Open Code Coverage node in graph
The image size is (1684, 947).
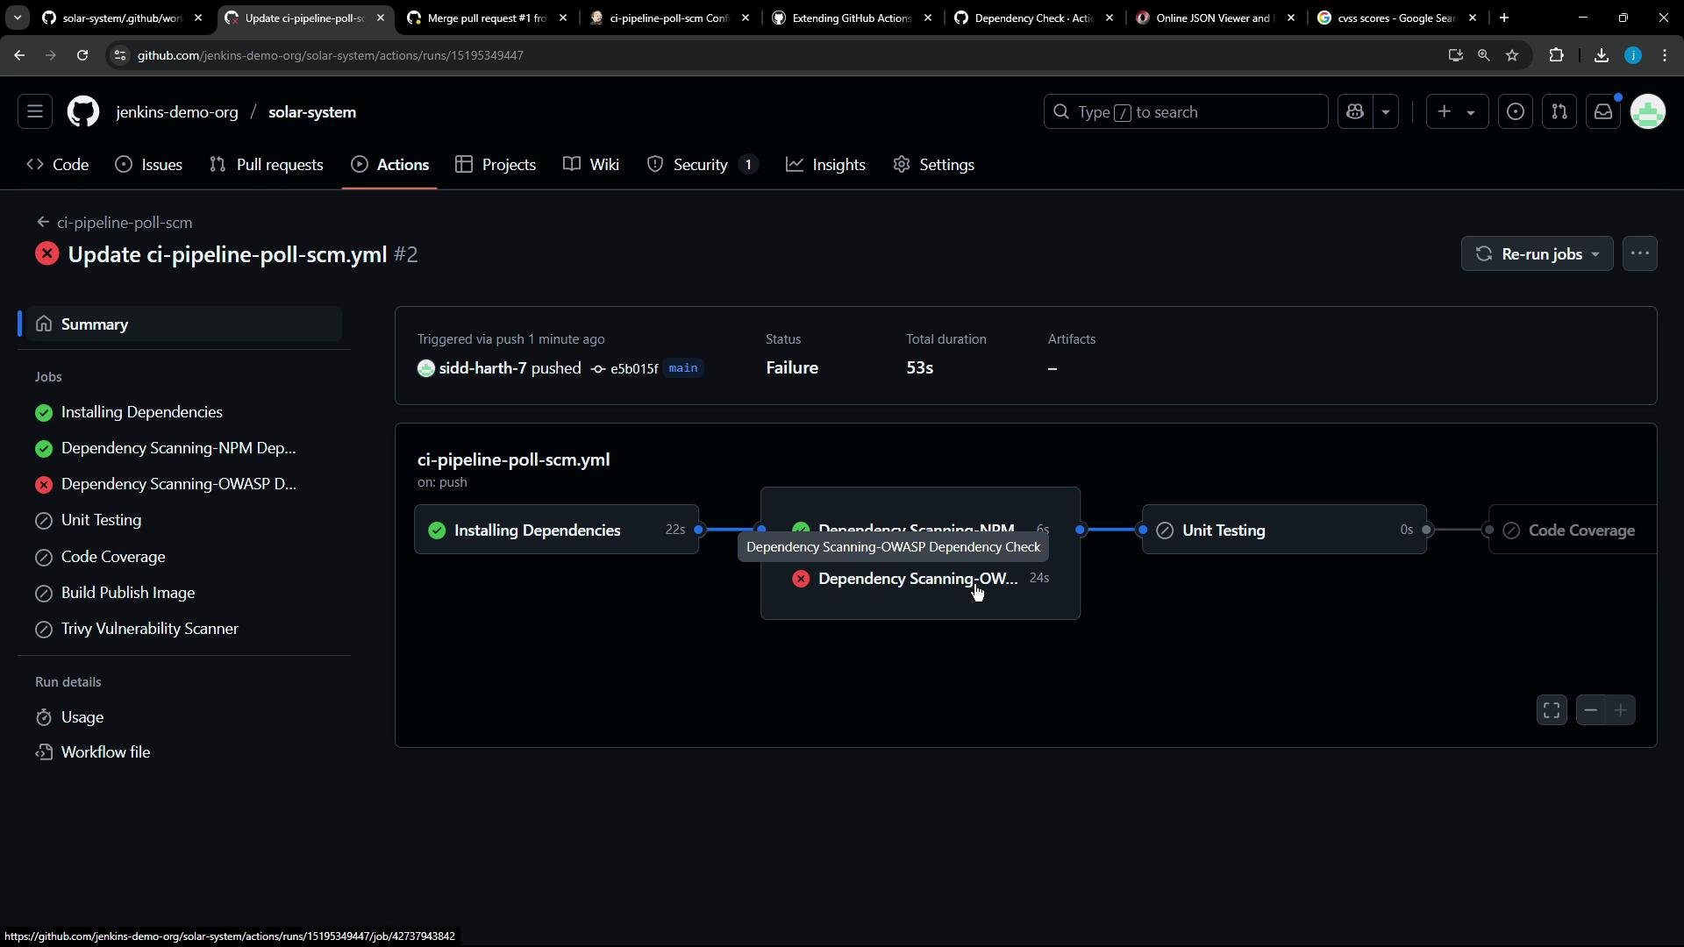point(1573,530)
